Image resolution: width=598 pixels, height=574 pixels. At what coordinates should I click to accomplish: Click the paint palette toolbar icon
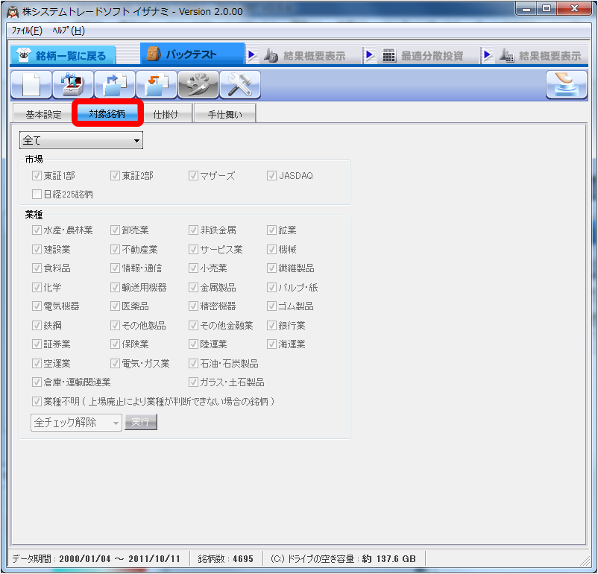(x=198, y=84)
